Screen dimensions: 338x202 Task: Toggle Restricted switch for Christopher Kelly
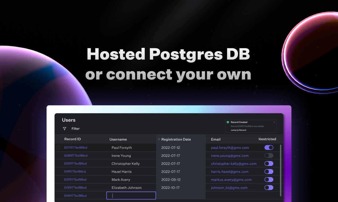[269, 163]
